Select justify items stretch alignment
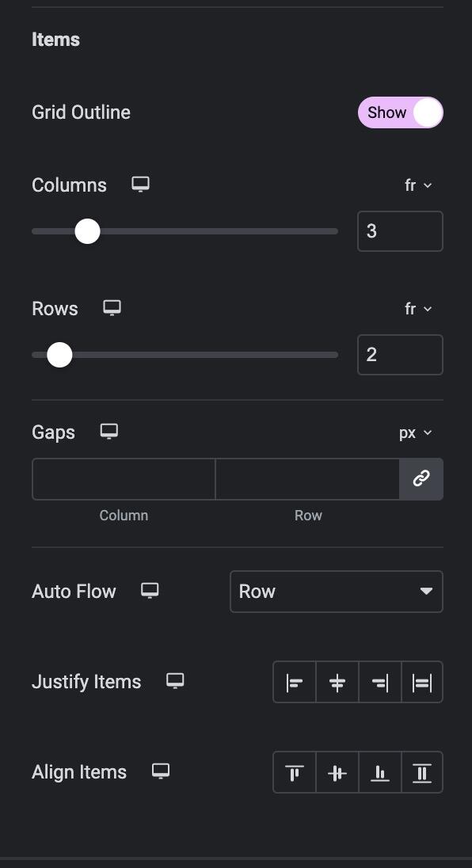The width and height of the screenshot is (472, 868). 421,682
